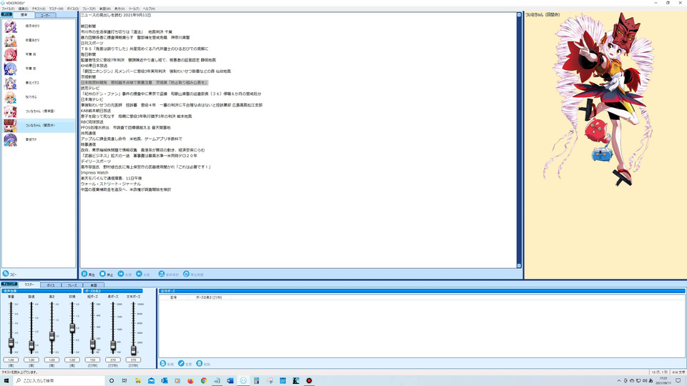Open the 表示(V) menu
687x386 pixels.
[120, 9]
